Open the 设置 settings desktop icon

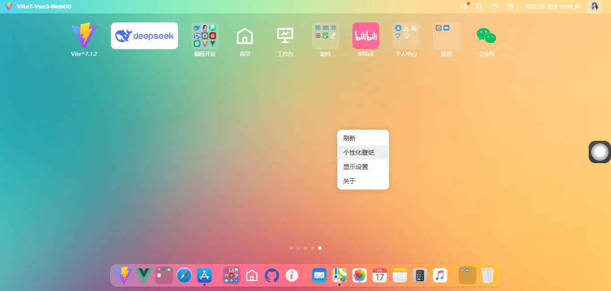click(x=446, y=35)
